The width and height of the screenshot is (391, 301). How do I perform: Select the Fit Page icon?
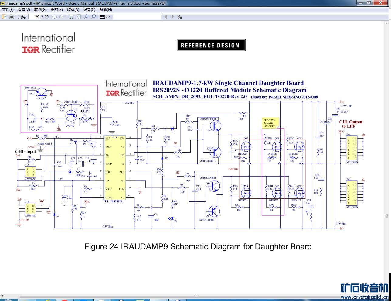[79, 17]
